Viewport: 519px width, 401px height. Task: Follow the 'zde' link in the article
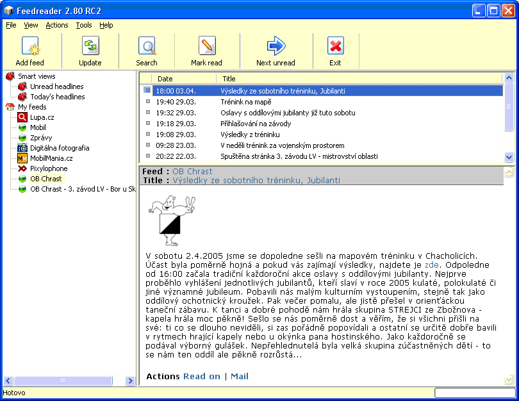[432, 265]
